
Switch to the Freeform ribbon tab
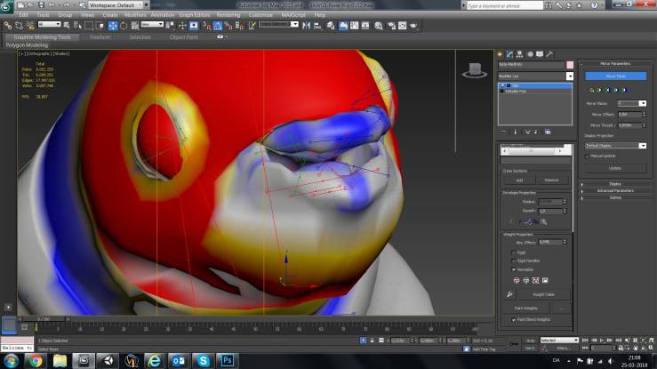pos(100,37)
